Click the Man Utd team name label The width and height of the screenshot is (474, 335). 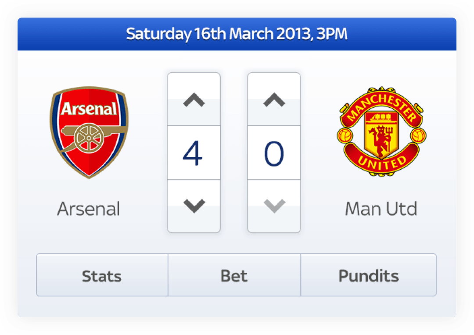click(381, 209)
